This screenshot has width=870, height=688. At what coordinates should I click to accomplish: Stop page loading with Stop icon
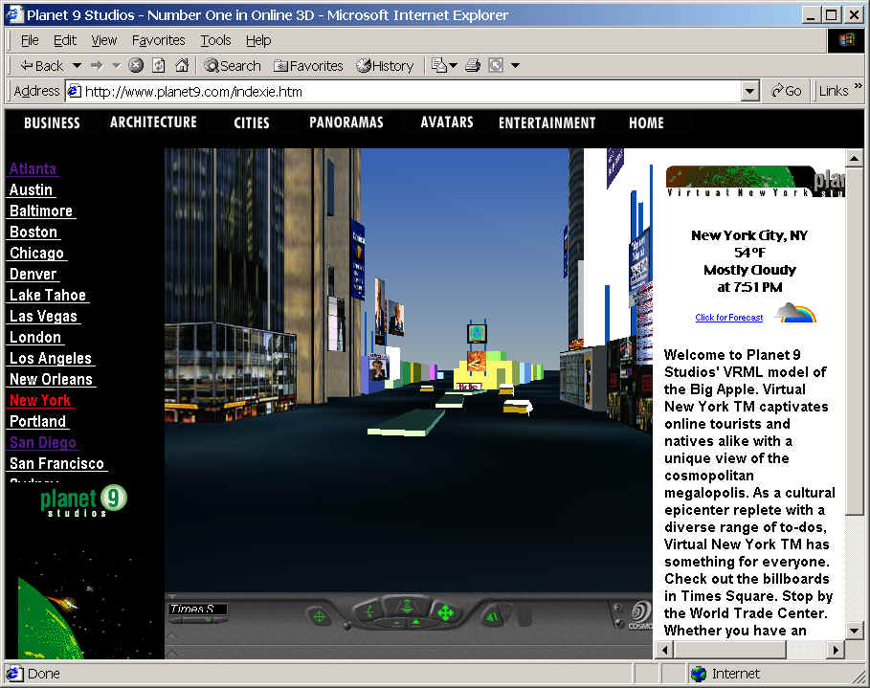click(136, 65)
